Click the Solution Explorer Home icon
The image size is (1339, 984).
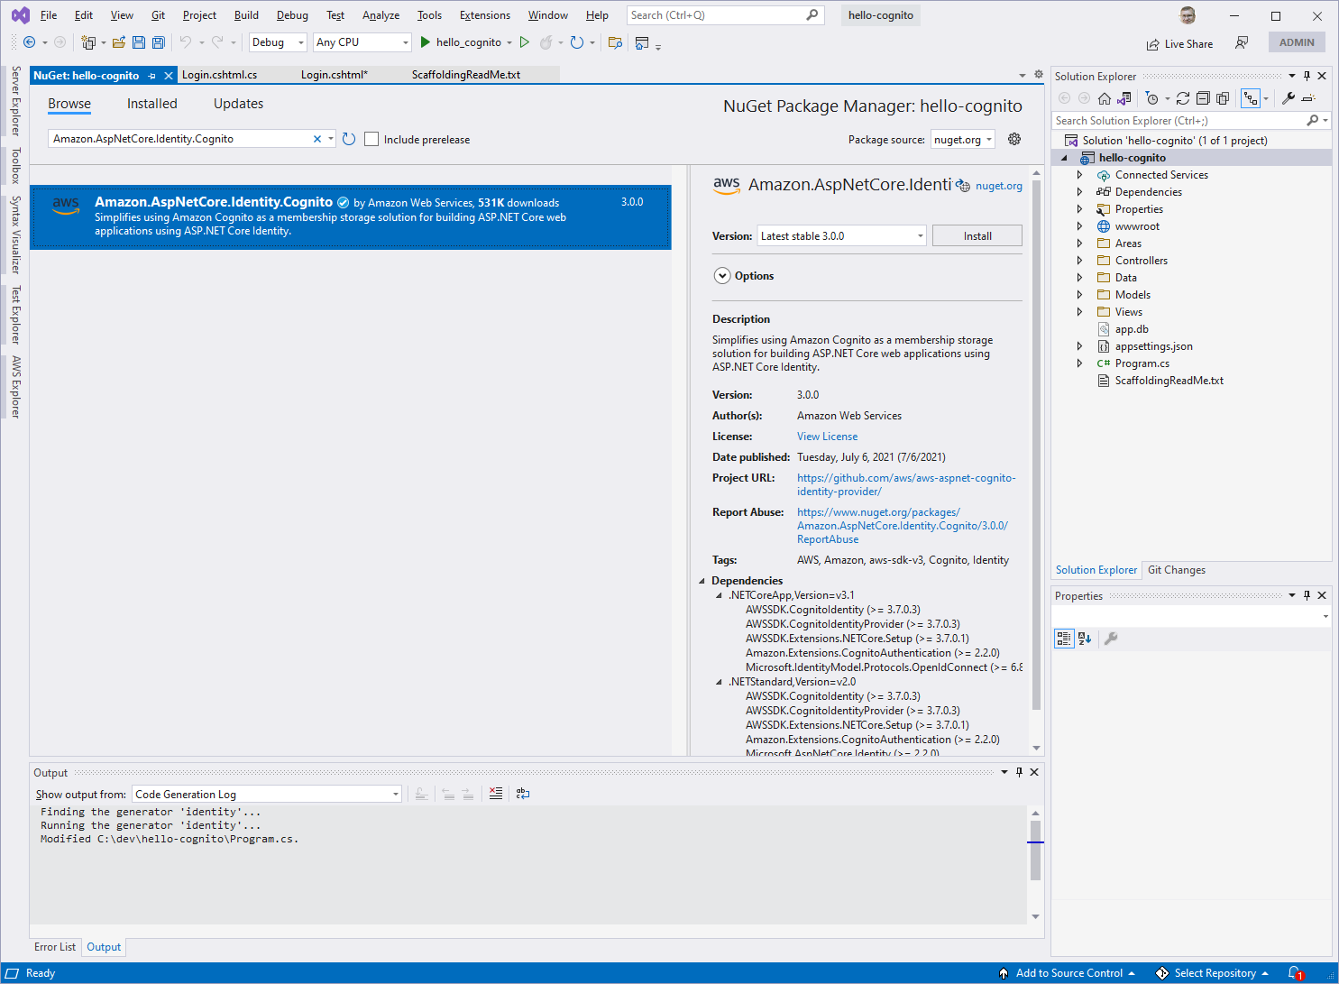pyautogui.click(x=1104, y=98)
